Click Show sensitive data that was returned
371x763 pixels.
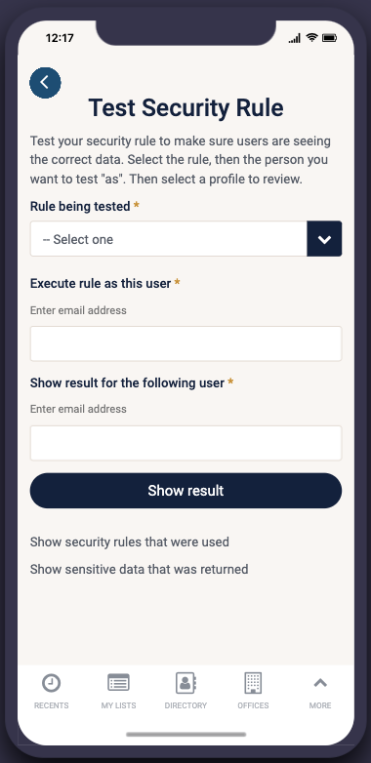click(140, 569)
